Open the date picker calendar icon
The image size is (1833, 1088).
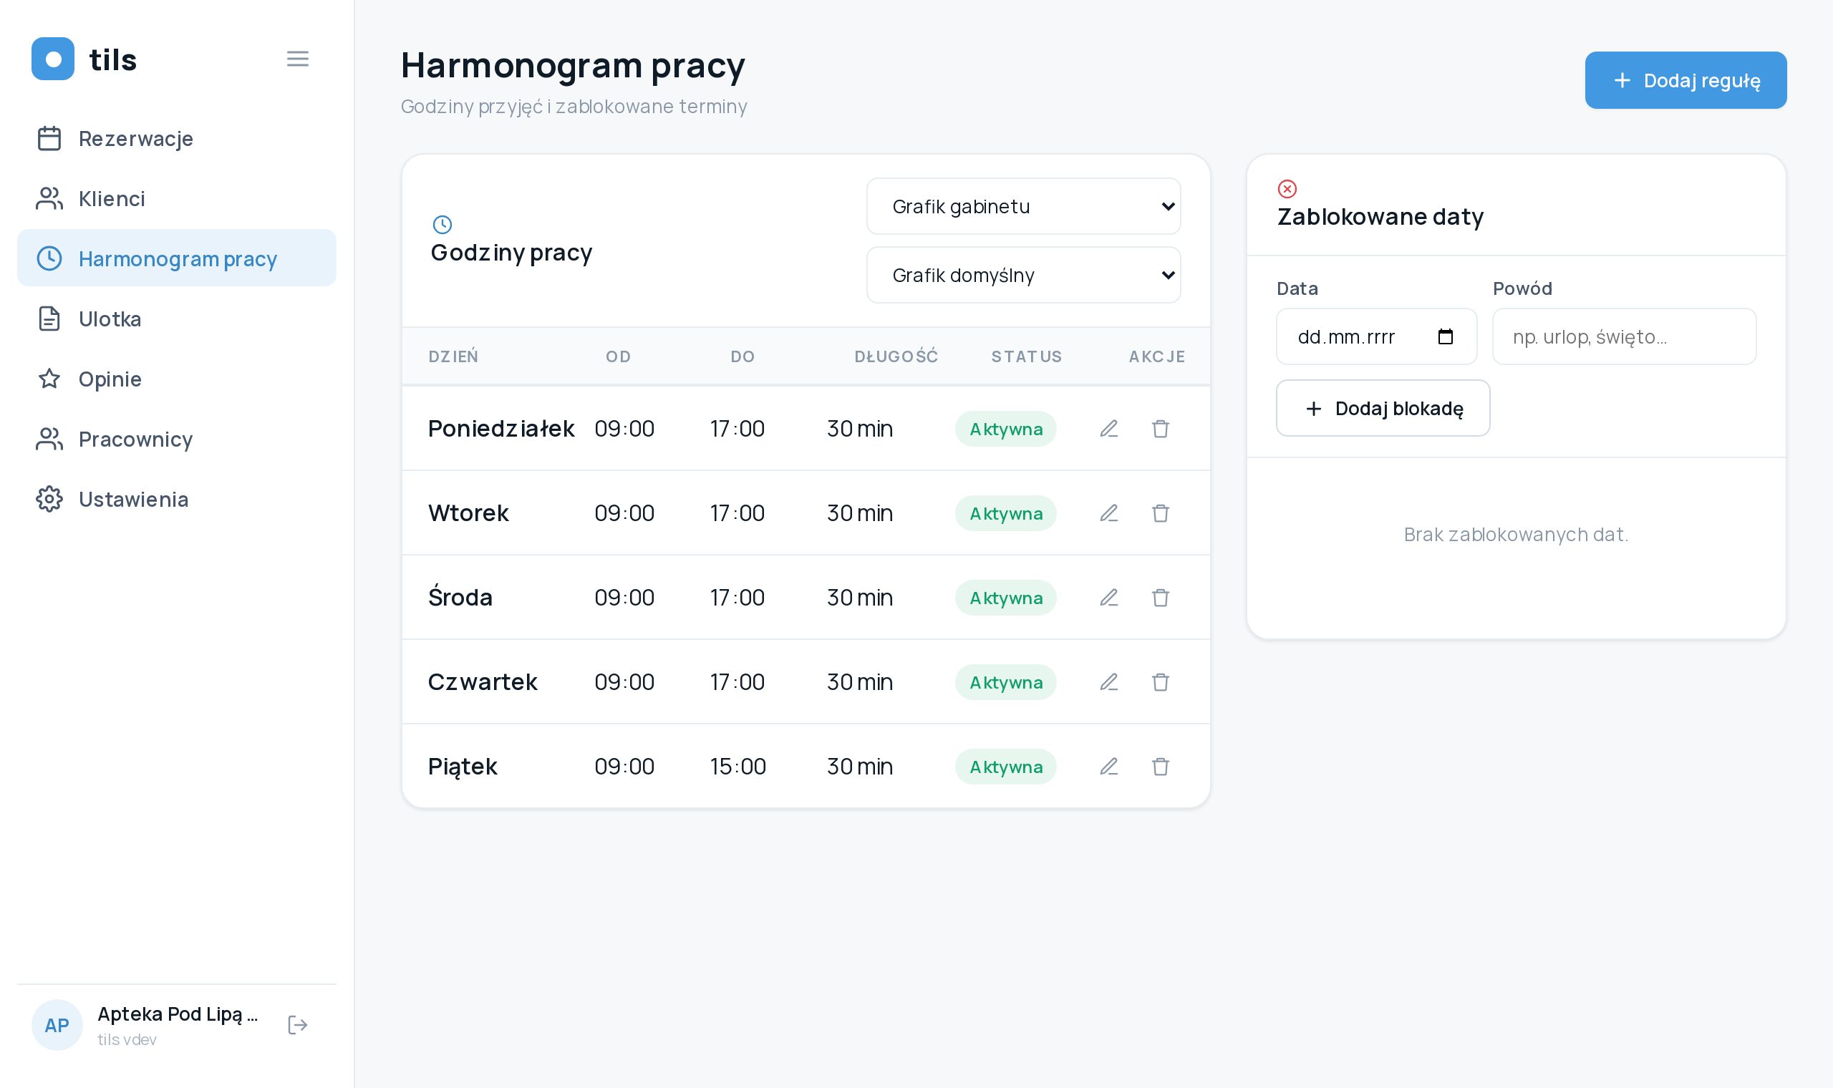[1445, 336]
